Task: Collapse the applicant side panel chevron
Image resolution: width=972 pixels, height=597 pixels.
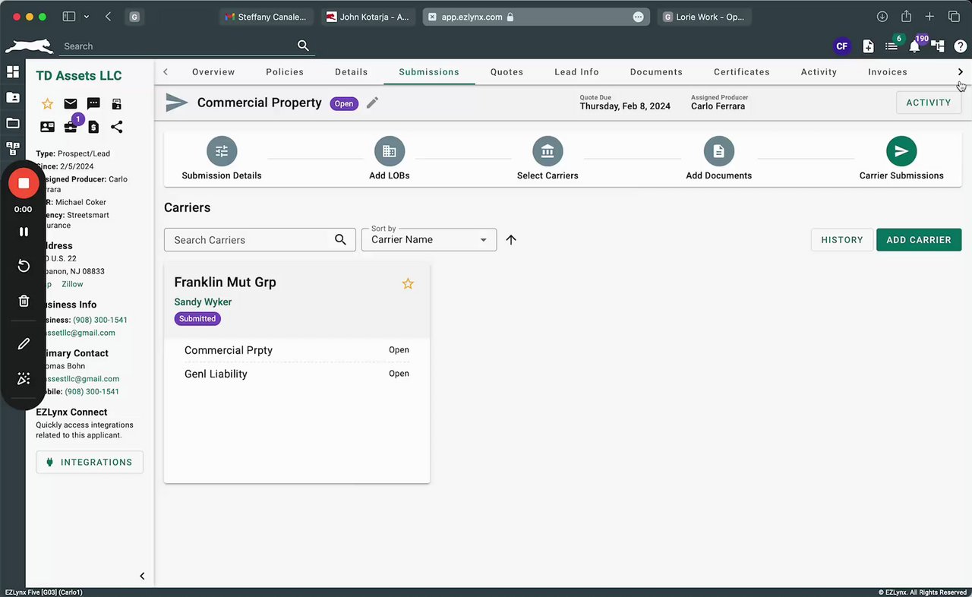Action: (142, 576)
